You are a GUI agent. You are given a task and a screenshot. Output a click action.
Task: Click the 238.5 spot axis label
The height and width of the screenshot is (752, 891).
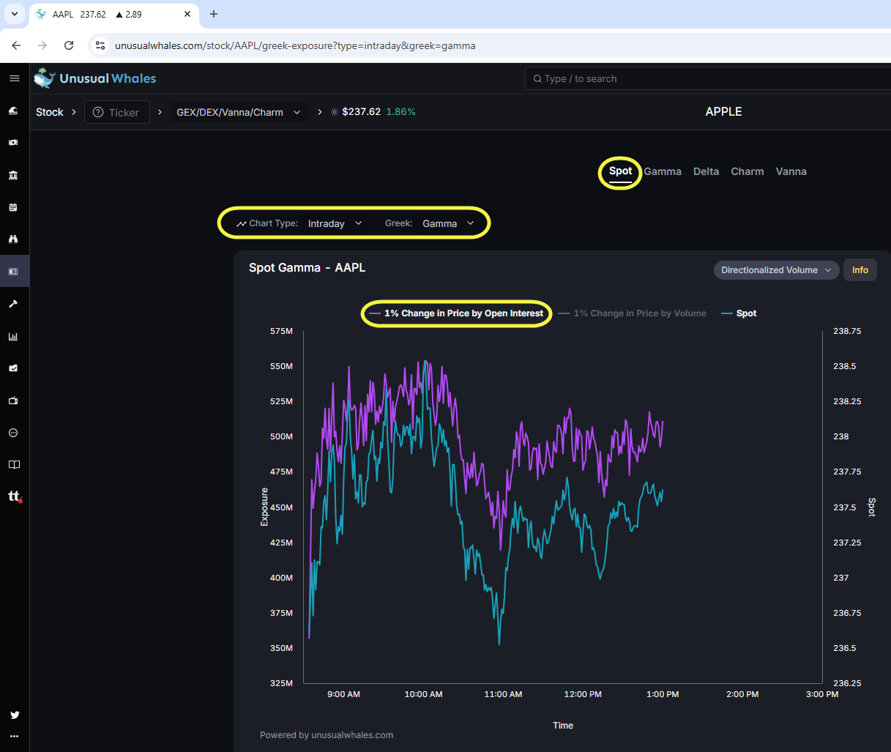(844, 366)
